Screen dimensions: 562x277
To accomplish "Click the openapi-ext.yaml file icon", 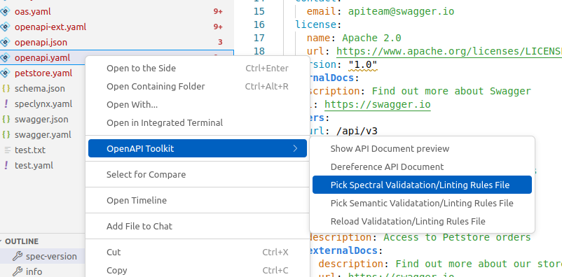I will coord(4,27).
